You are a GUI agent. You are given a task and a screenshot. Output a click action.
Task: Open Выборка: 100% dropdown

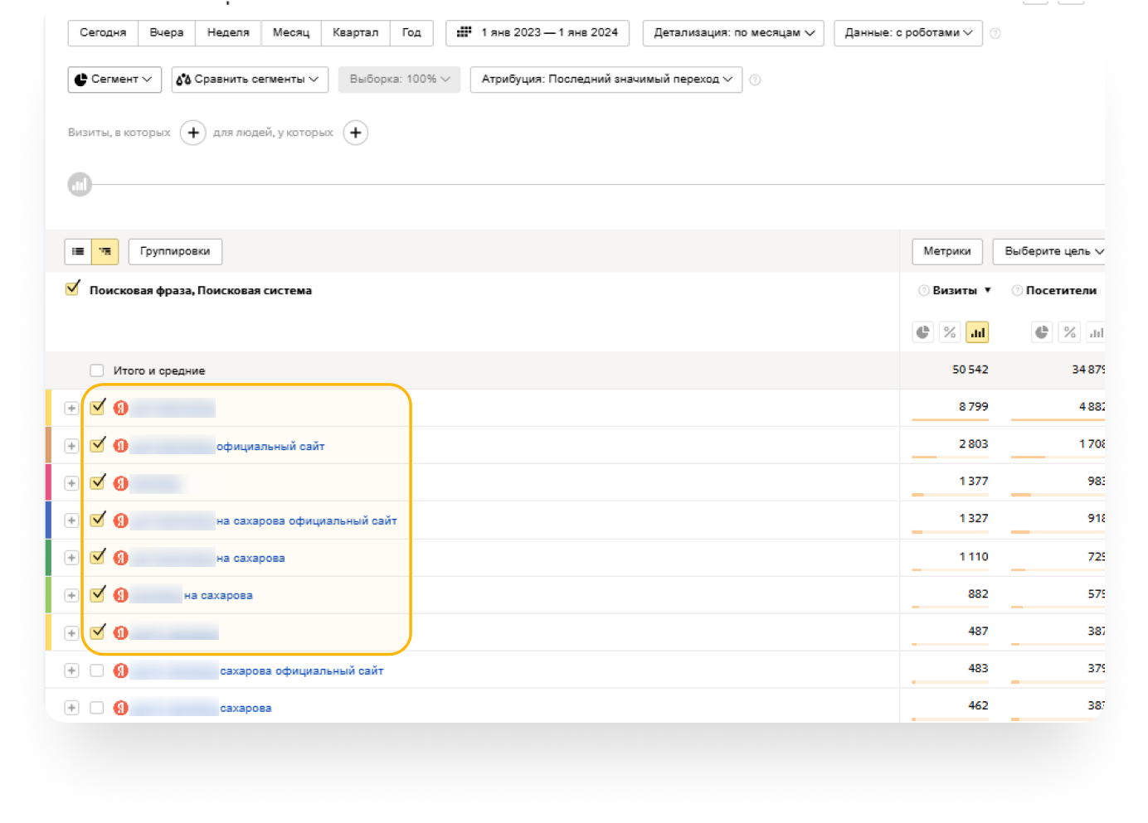pyautogui.click(x=399, y=80)
